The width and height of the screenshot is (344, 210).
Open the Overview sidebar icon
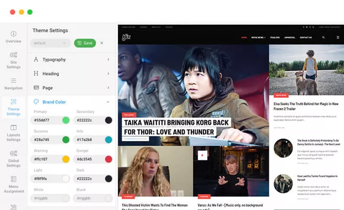14,34
